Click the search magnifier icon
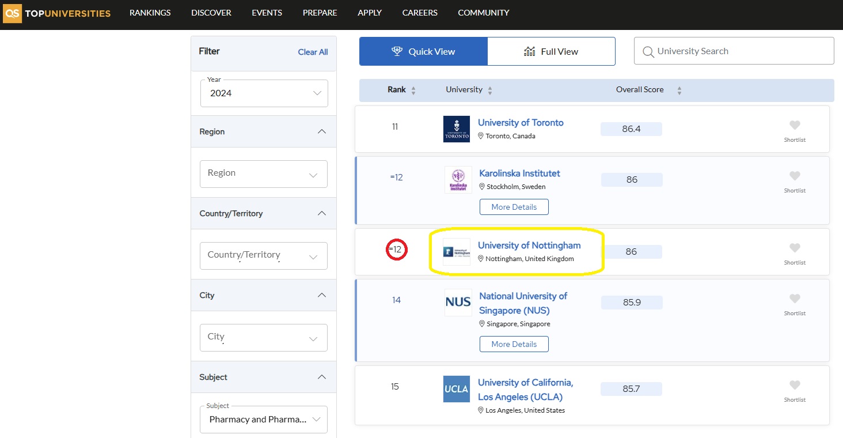The image size is (843, 438). pos(648,52)
